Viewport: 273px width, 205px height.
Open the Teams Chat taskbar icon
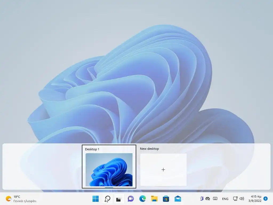pyautogui.click(x=131, y=199)
